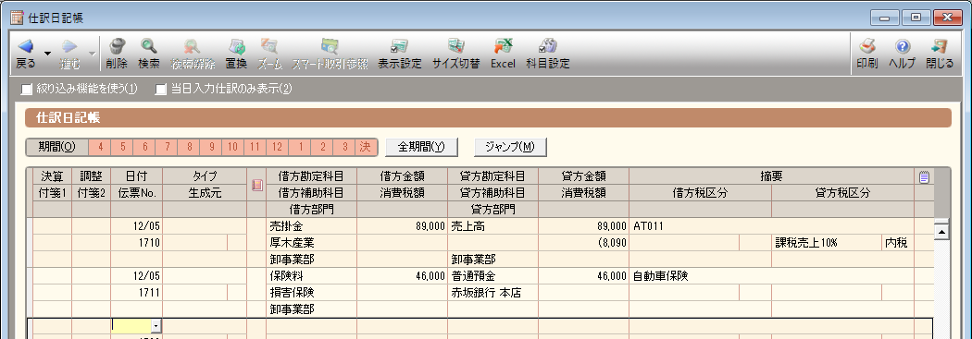Image resolution: width=972 pixels, height=339 pixels.
Task: Select month 1 in period bar
Action: pyautogui.click(x=300, y=148)
